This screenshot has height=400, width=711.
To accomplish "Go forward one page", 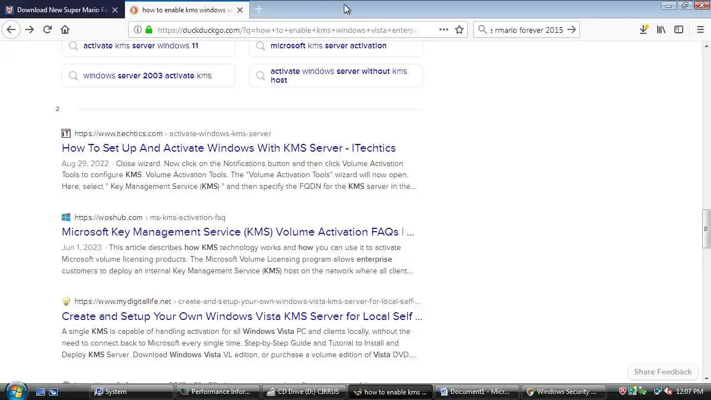I will [29, 30].
